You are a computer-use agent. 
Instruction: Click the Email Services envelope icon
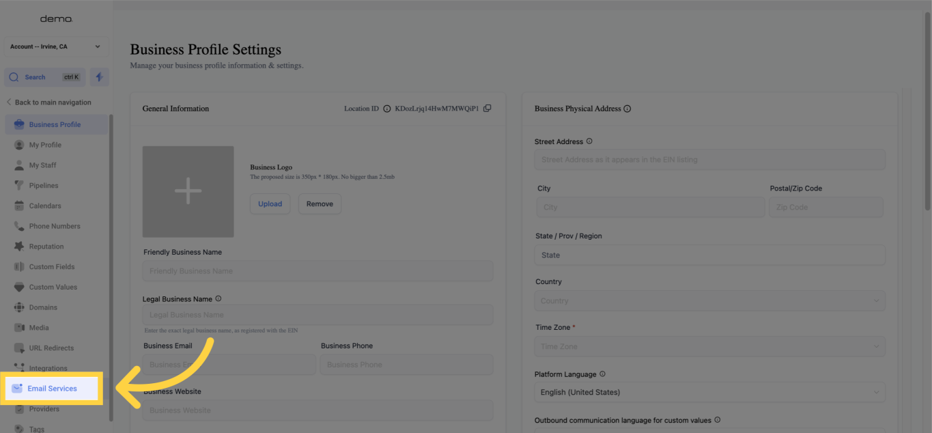pyautogui.click(x=18, y=388)
